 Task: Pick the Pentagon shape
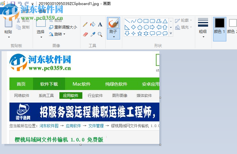(x=140, y=27)
